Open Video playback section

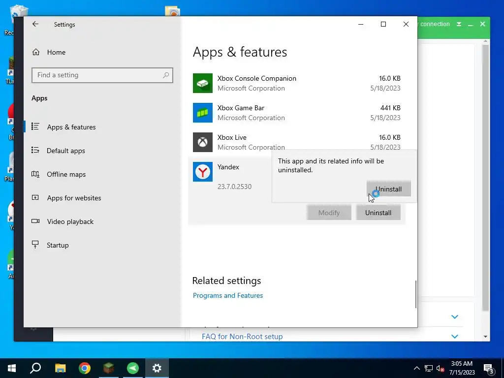pyautogui.click(x=70, y=221)
